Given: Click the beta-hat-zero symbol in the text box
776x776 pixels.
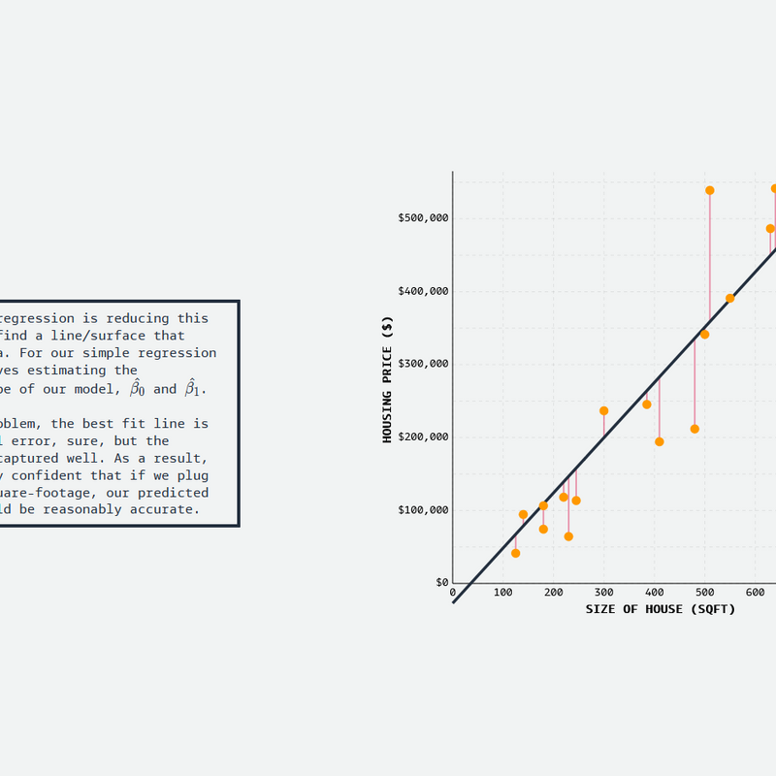Looking at the screenshot, I should (x=137, y=388).
